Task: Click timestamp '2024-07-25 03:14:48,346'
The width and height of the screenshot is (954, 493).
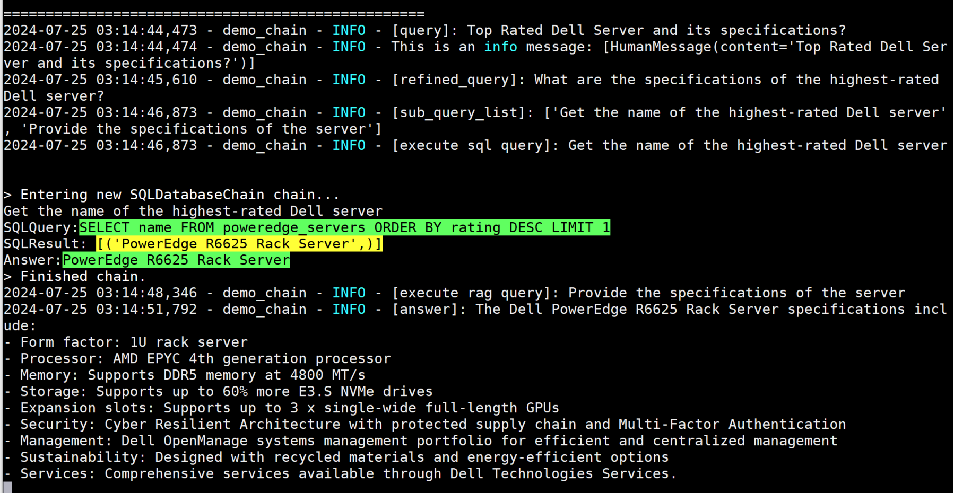Action: pyautogui.click(x=100, y=293)
